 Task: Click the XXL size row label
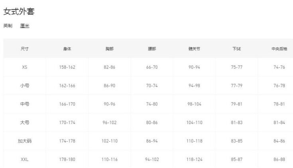[x=25, y=159]
